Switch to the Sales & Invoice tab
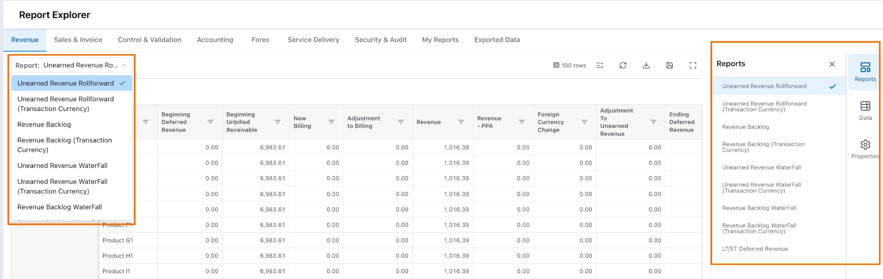 point(78,40)
